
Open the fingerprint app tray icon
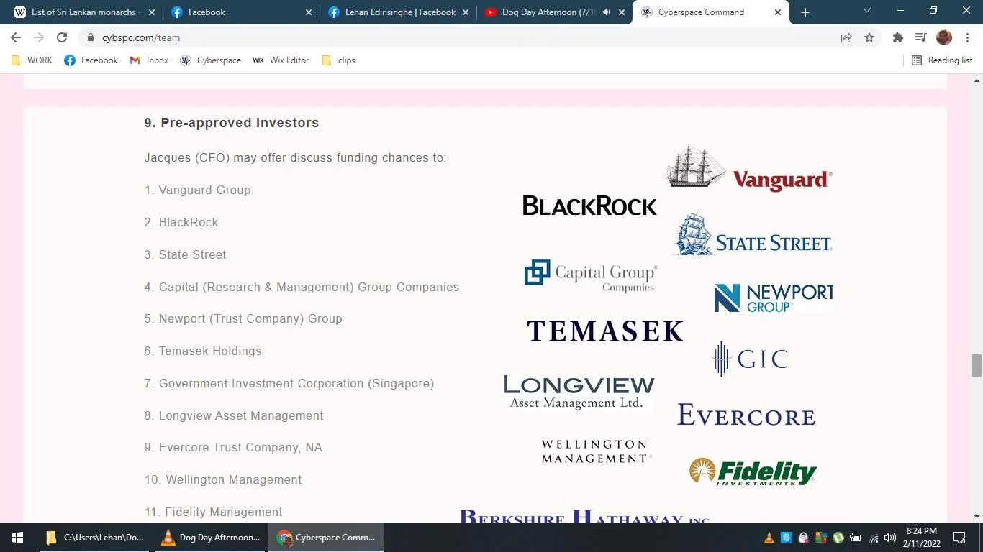tap(787, 538)
